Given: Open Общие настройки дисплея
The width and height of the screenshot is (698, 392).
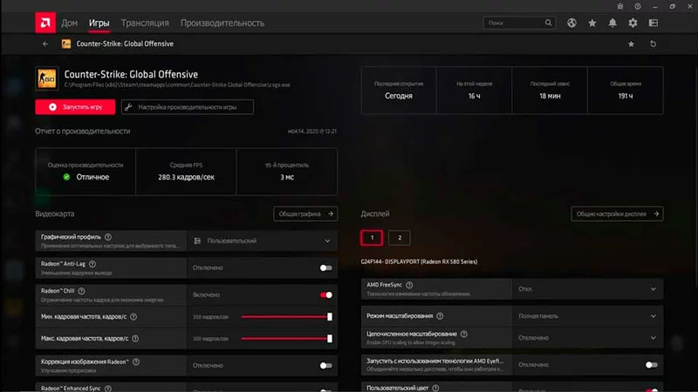Looking at the screenshot, I should (617, 213).
